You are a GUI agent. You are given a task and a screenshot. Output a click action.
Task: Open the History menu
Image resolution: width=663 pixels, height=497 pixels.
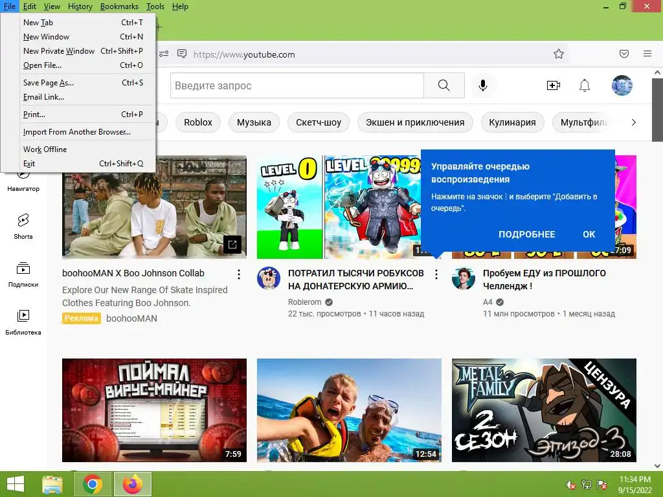click(80, 6)
